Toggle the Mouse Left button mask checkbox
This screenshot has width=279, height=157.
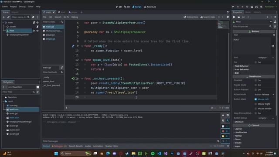(256, 99)
